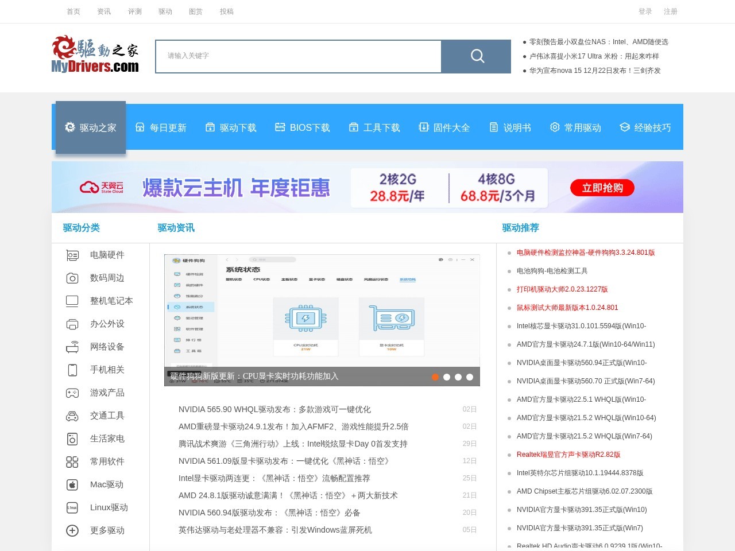The width and height of the screenshot is (735, 551).
Task: Open the 电脑硬件 category icon
Action: click(72, 255)
